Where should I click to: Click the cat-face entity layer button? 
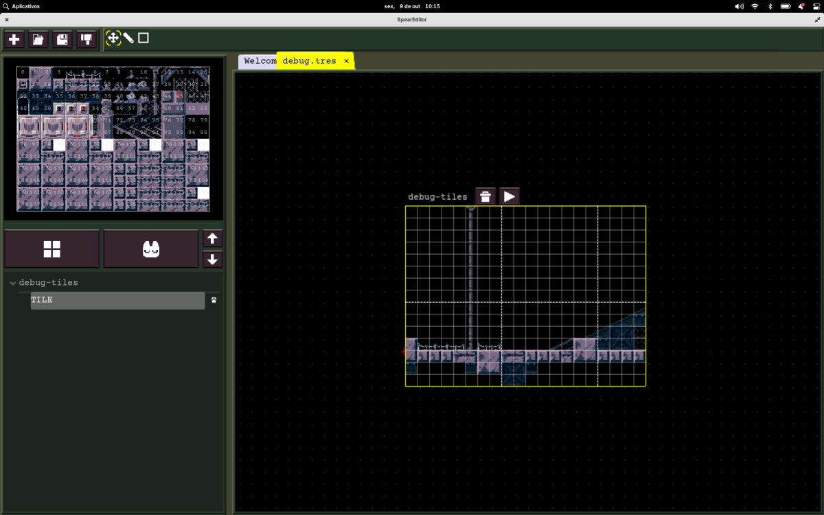pos(151,249)
